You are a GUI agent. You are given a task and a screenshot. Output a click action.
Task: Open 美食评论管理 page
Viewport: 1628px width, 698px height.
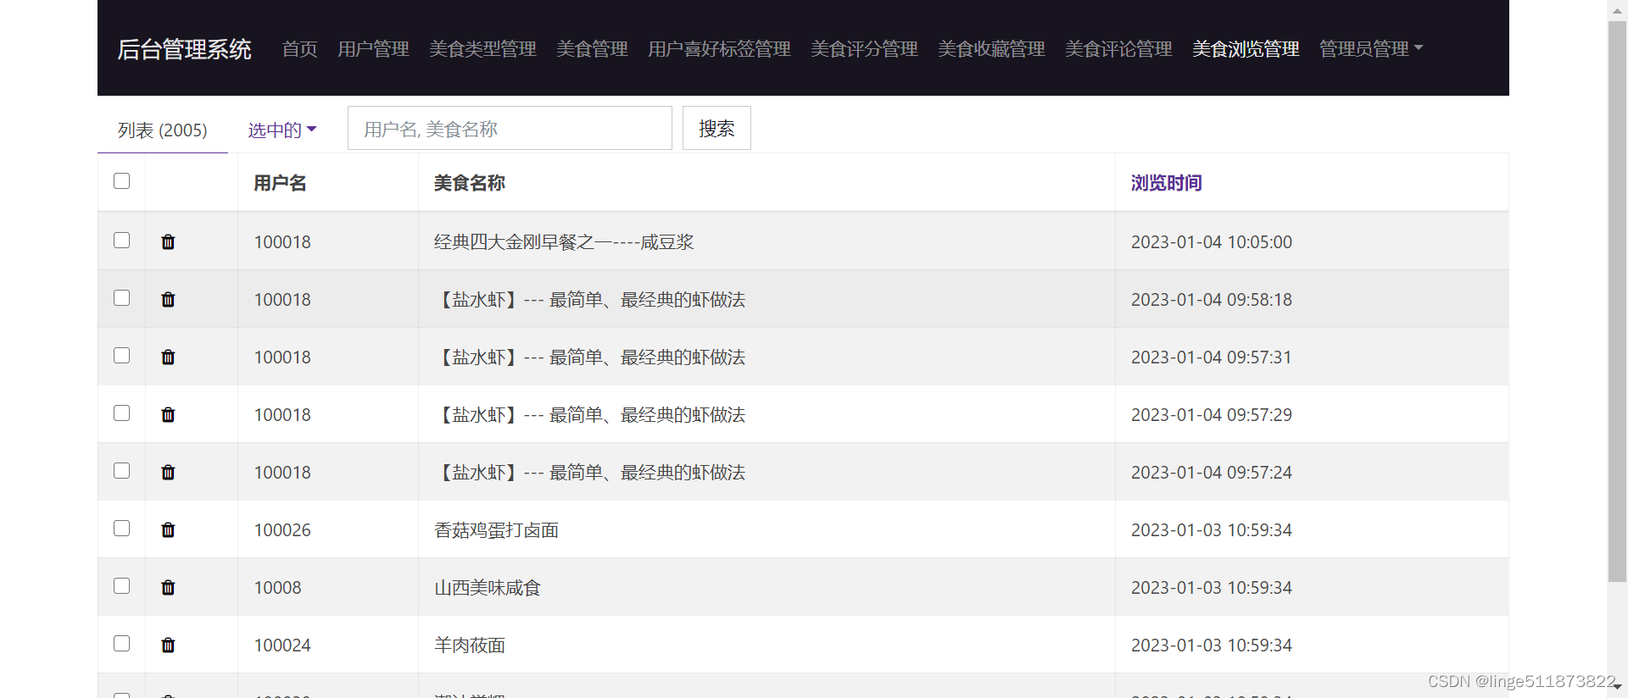pyautogui.click(x=1118, y=49)
